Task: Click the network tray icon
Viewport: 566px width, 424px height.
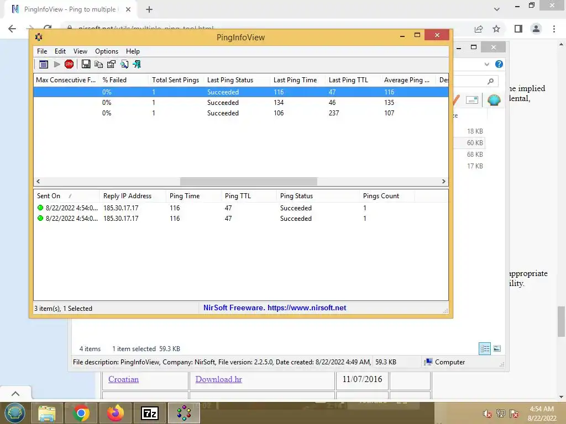Action: click(501, 414)
